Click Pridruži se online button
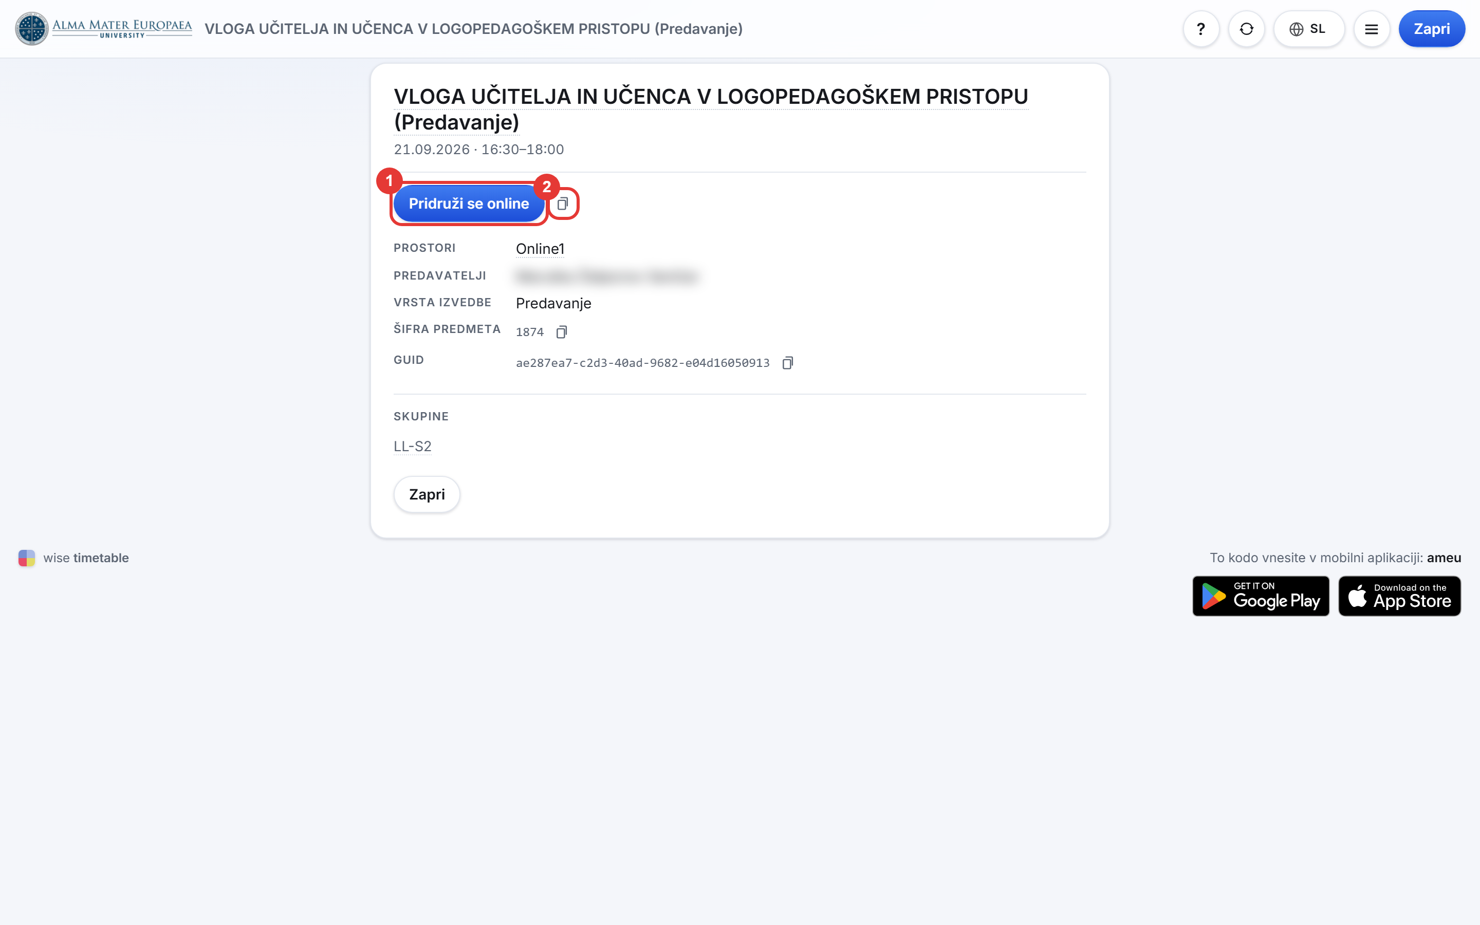 (x=469, y=203)
